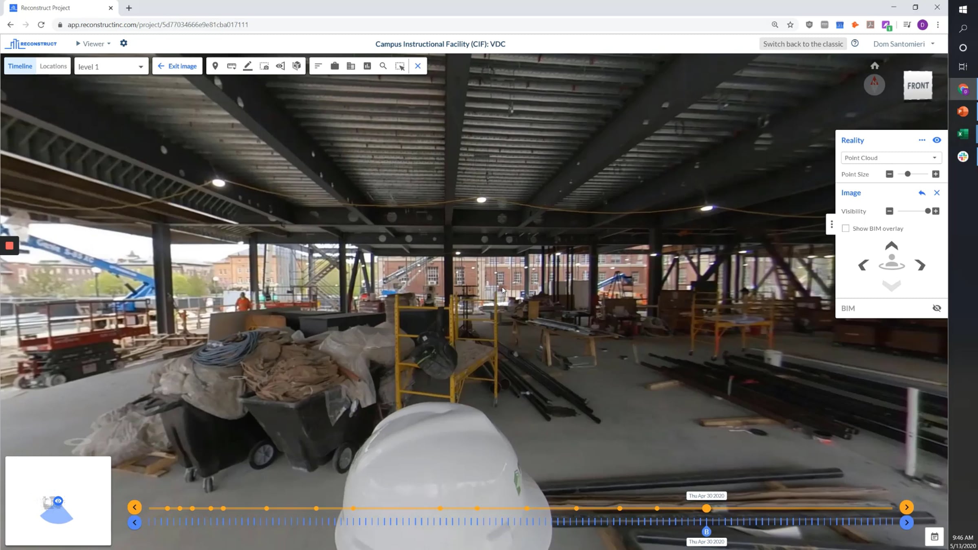Turn right with the navigation arrow
Screen dimensions: 978x550
[920, 265]
